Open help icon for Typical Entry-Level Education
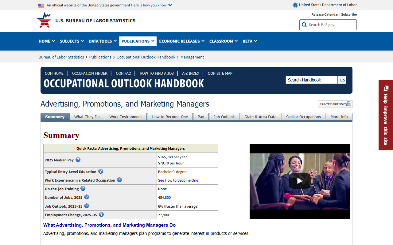This screenshot has width=393, height=245. [101, 171]
